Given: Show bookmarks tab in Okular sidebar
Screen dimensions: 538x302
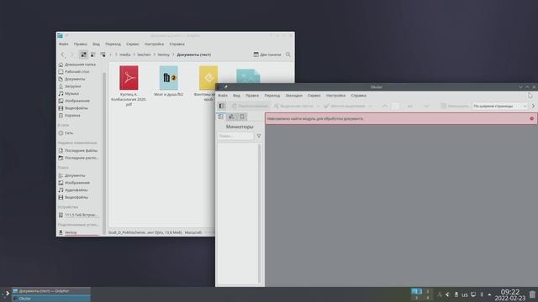Looking at the screenshot, I should [x=242, y=117].
